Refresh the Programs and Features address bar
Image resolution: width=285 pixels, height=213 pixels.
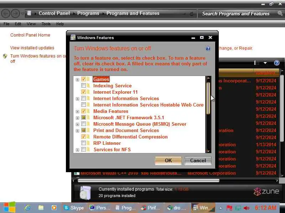click(191, 14)
